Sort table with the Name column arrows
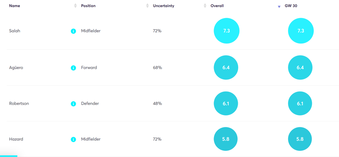 pyautogui.click(x=75, y=6)
